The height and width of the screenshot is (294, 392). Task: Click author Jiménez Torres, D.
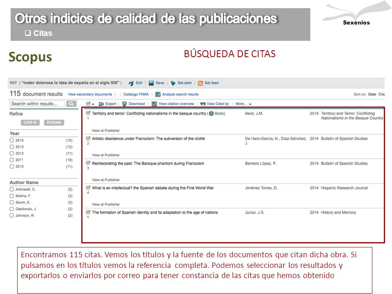261,188
